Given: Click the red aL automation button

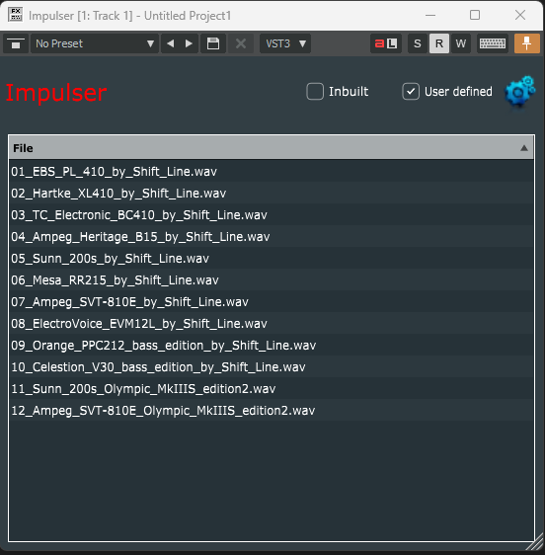Looking at the screenshot, I should (386, 43).
